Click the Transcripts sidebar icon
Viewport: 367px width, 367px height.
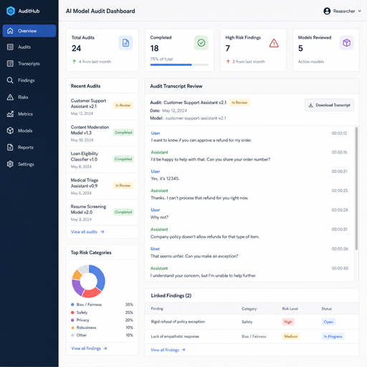(10, 64)
